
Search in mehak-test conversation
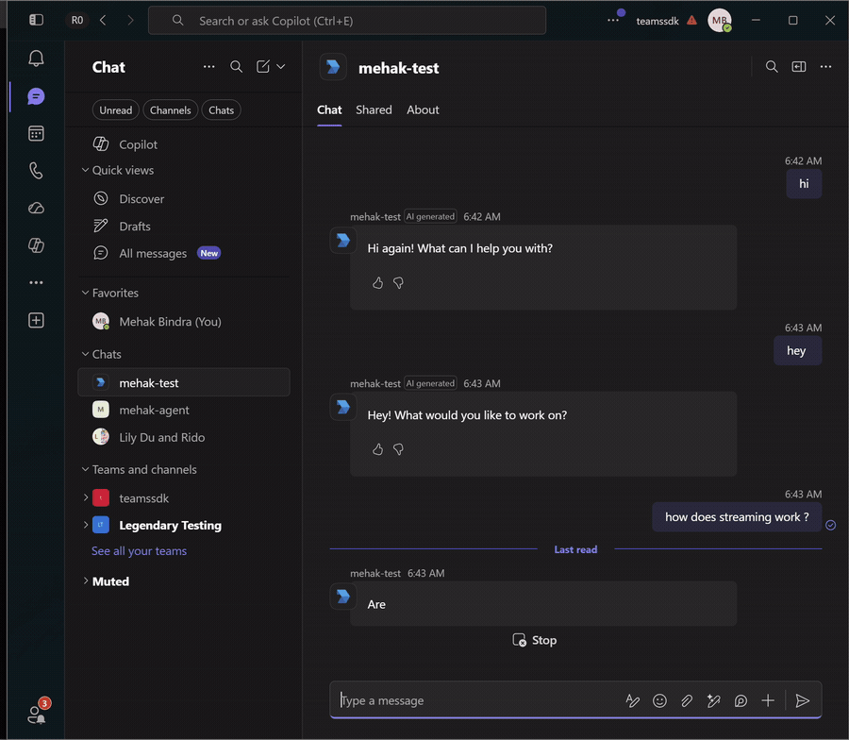(x=772, y=67)
